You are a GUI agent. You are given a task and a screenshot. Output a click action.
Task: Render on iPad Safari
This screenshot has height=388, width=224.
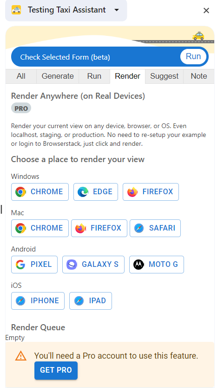[x=91, y=301]
